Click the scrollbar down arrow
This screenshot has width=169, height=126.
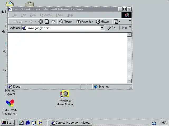point(129,81)
